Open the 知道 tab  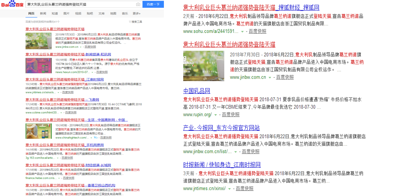click(x=55, y=13)
